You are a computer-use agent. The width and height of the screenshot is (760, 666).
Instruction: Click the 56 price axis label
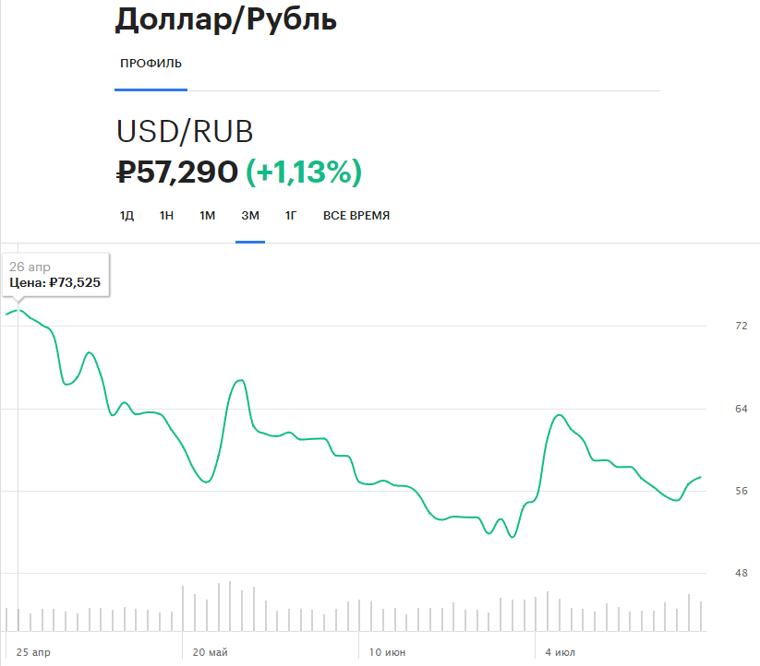pos(715,492)
